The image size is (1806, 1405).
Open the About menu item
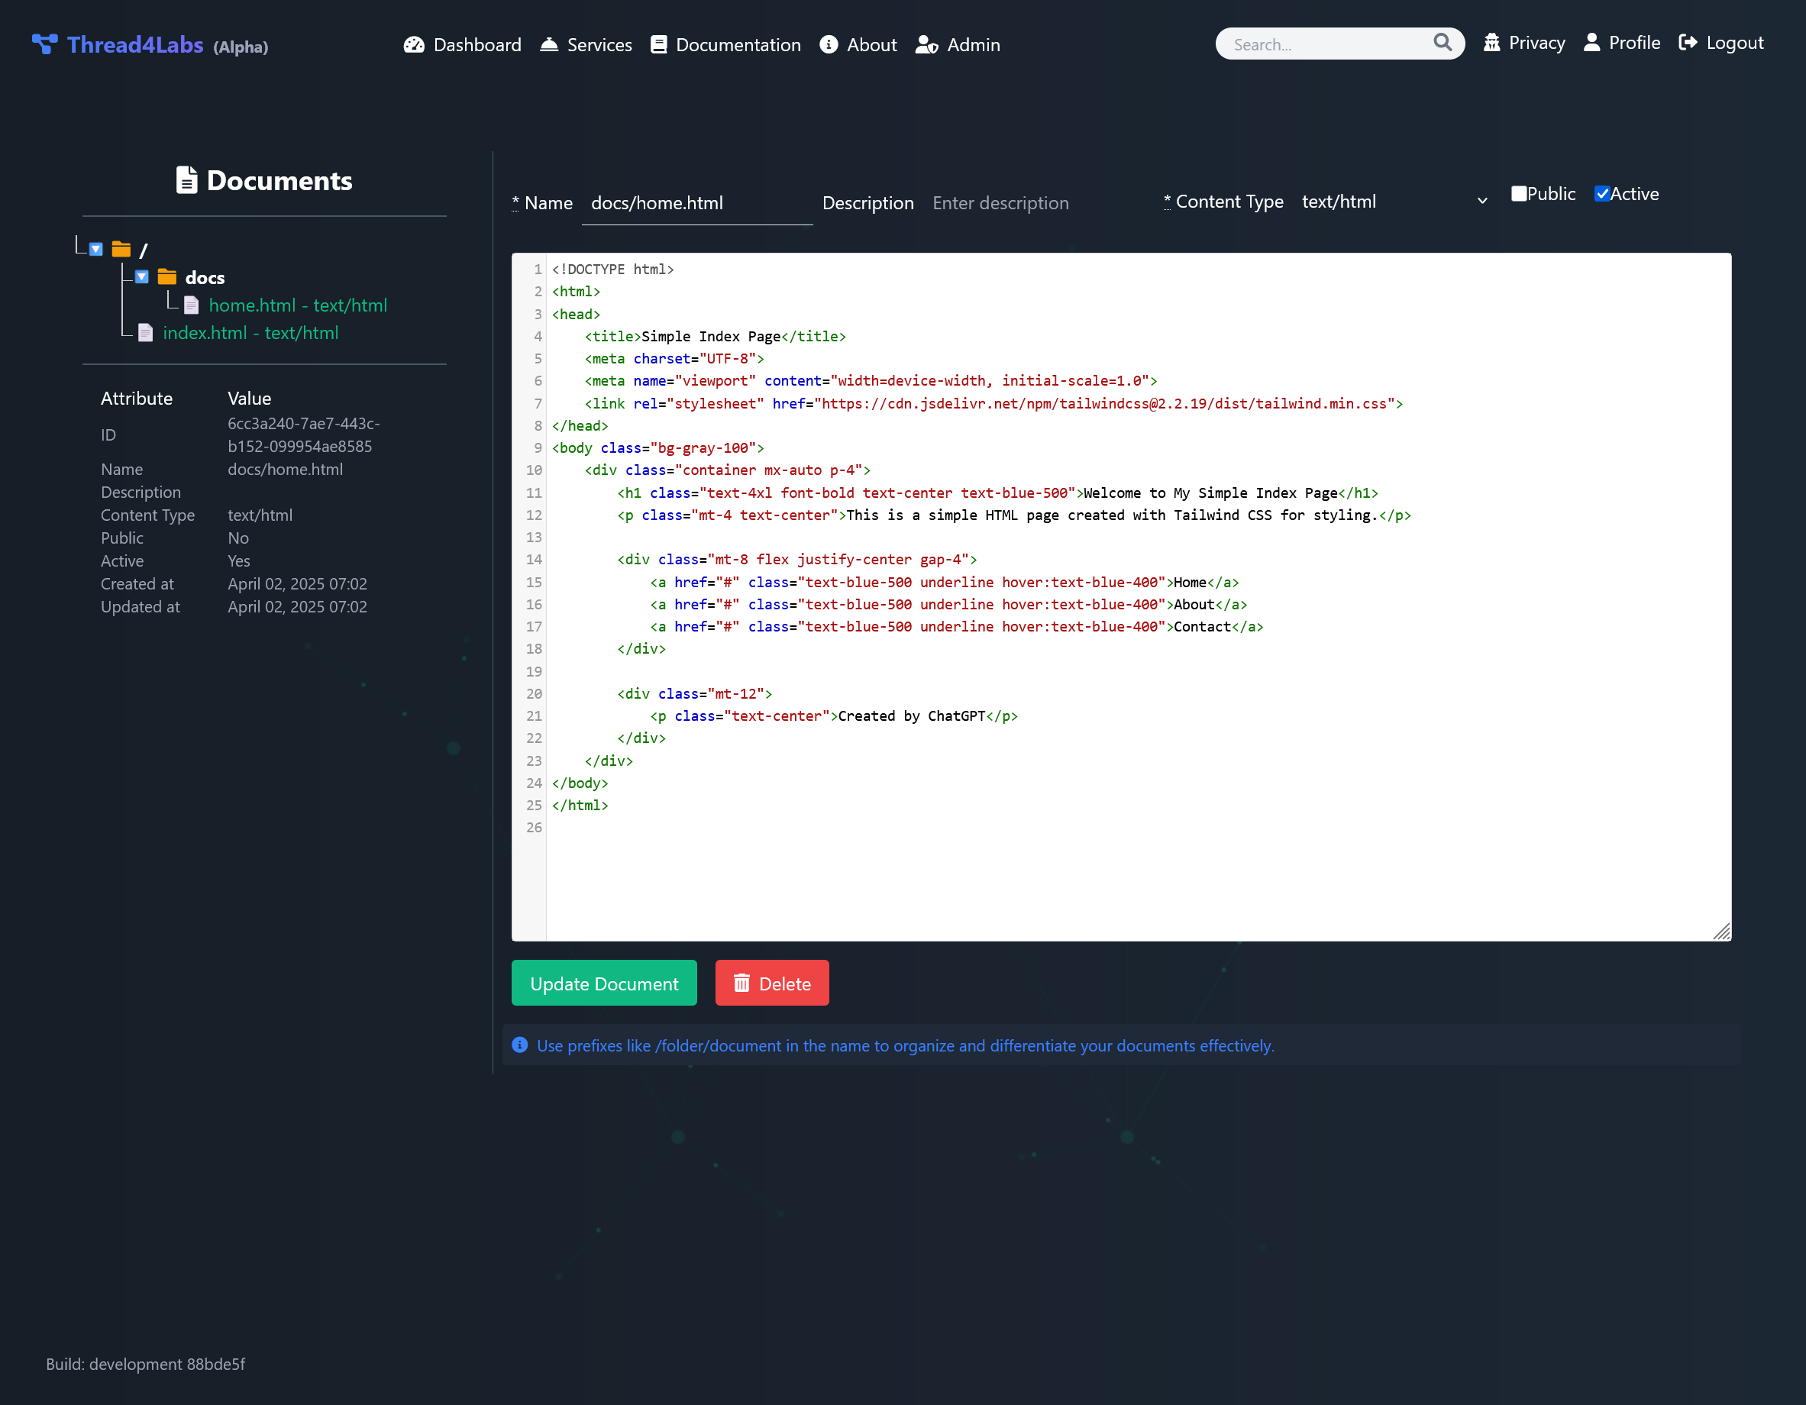click(x=858, y=44)
